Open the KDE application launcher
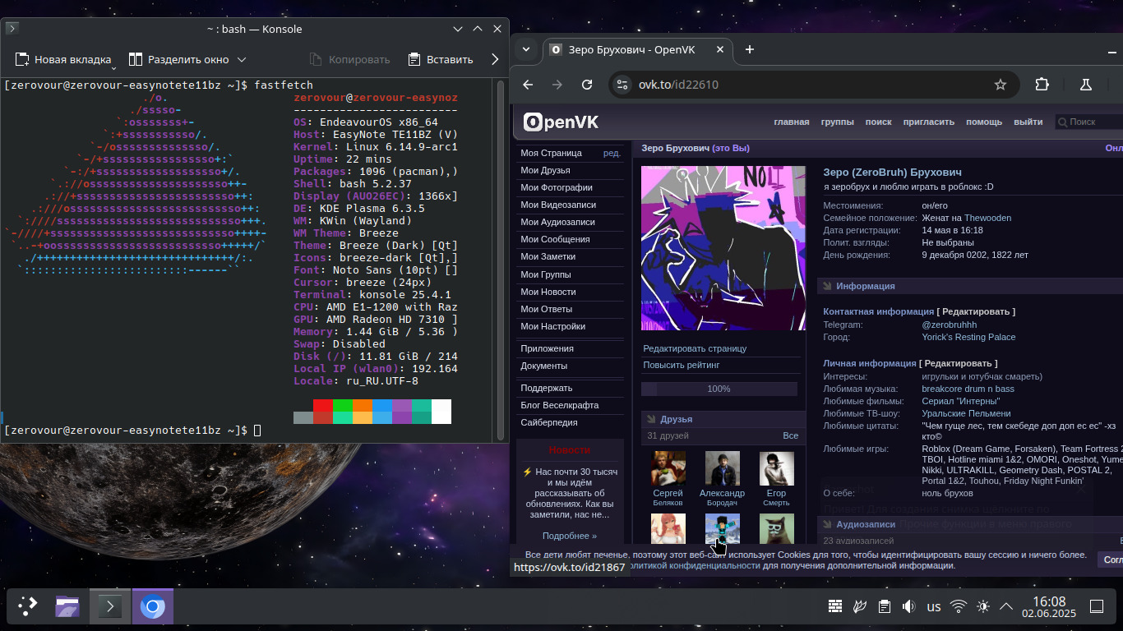Viewport: 1123px width, 631px height. pos(28,606)
